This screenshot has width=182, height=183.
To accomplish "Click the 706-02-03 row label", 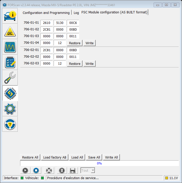I will (31, 63).
